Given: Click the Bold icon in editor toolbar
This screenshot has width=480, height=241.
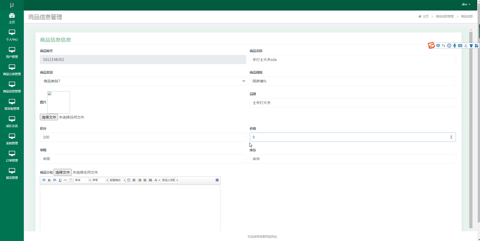Looking at the screenshot, I should pyautogui.click(x=49, y=180).
